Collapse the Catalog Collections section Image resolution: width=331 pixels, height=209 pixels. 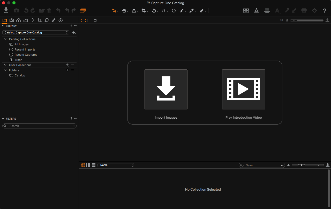coord(5,39)
